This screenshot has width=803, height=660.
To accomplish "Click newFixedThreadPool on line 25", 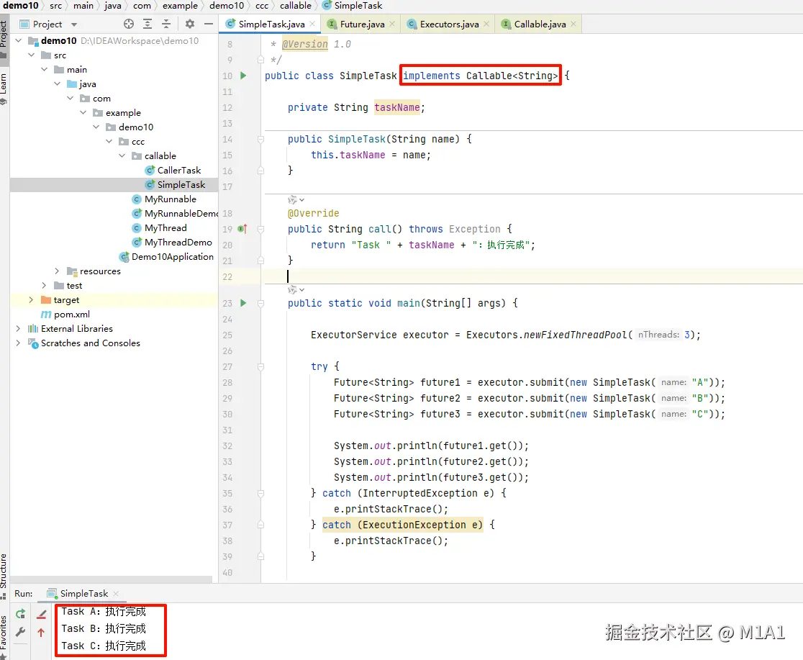I will (575, 335).
